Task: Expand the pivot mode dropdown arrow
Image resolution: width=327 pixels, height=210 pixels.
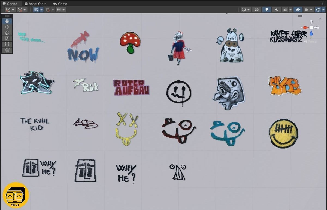Action: (13, 10)
